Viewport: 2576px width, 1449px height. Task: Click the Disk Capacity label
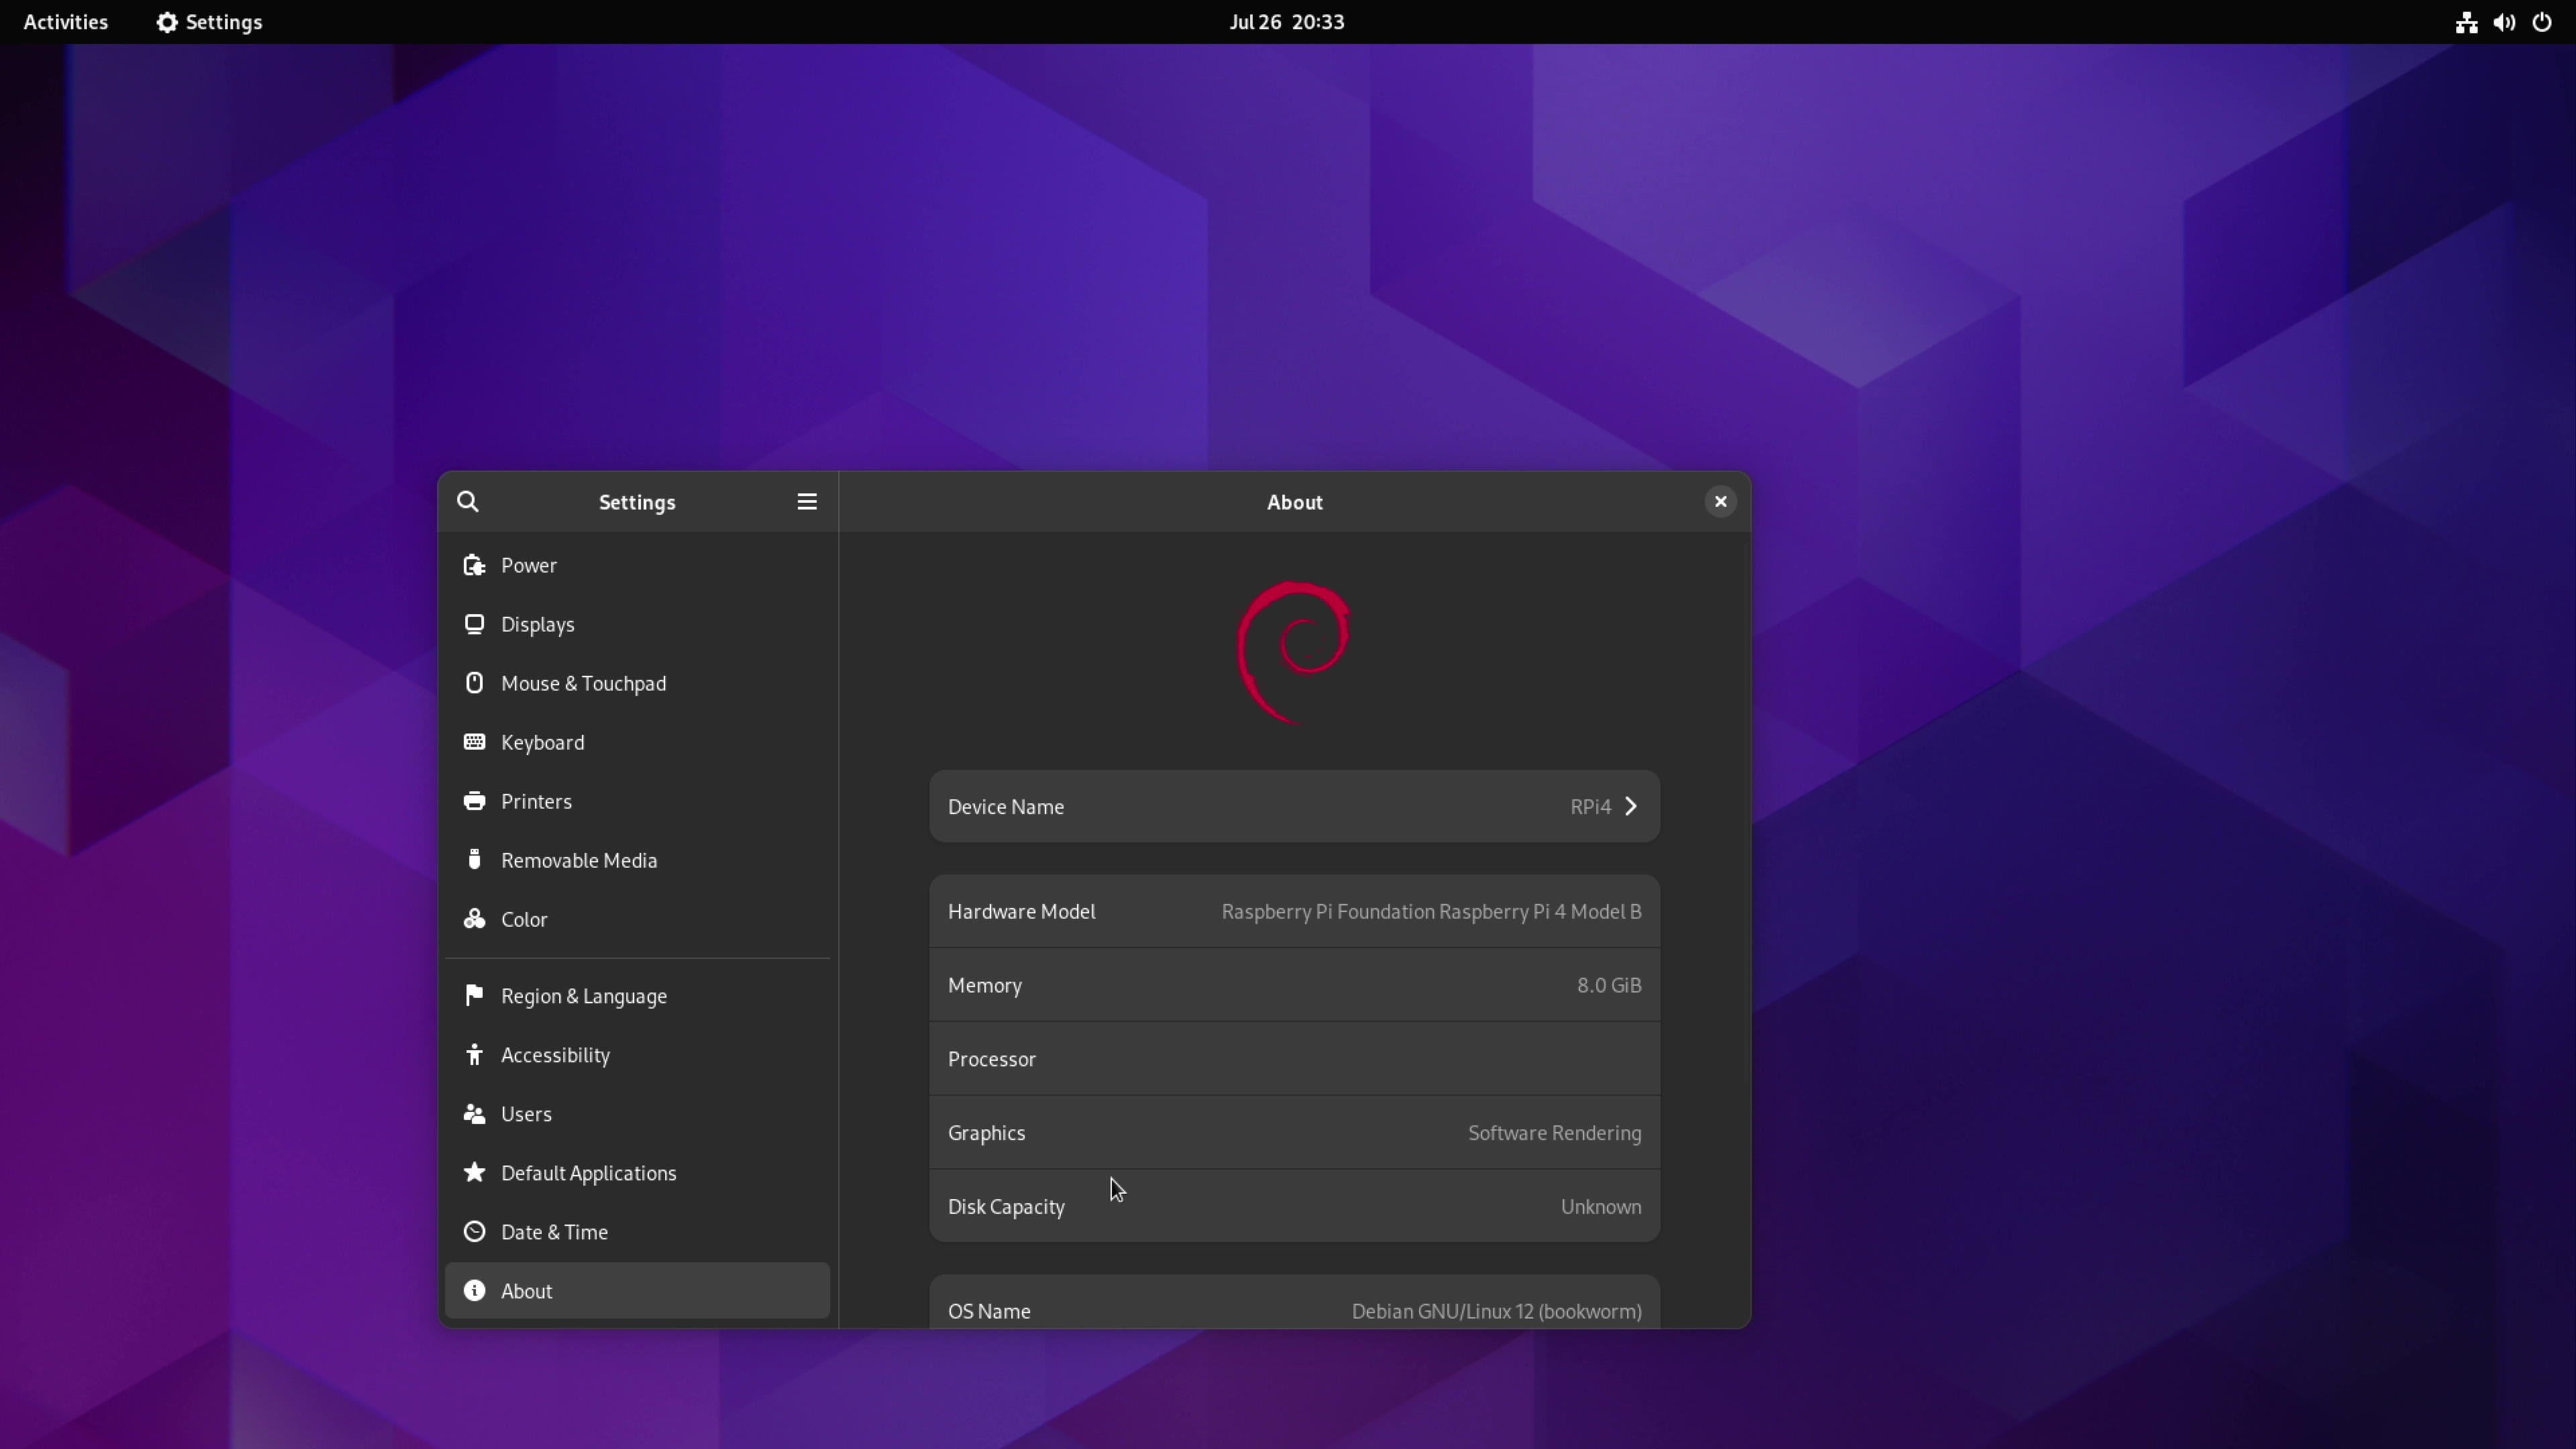point(1006,1207)
